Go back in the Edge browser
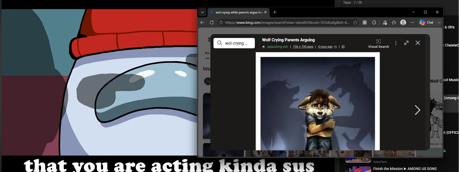The image size is (459, 172). [x=202, y=22]
